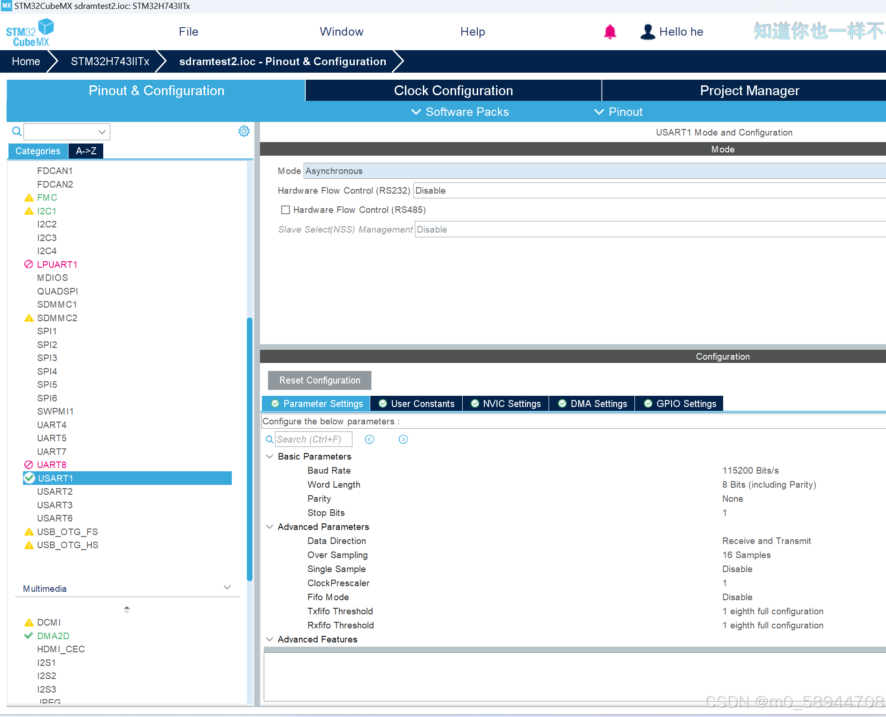Open the USART1 Mode dropdown
Viewport: 886px width, 717px height.
pos(595,171)
